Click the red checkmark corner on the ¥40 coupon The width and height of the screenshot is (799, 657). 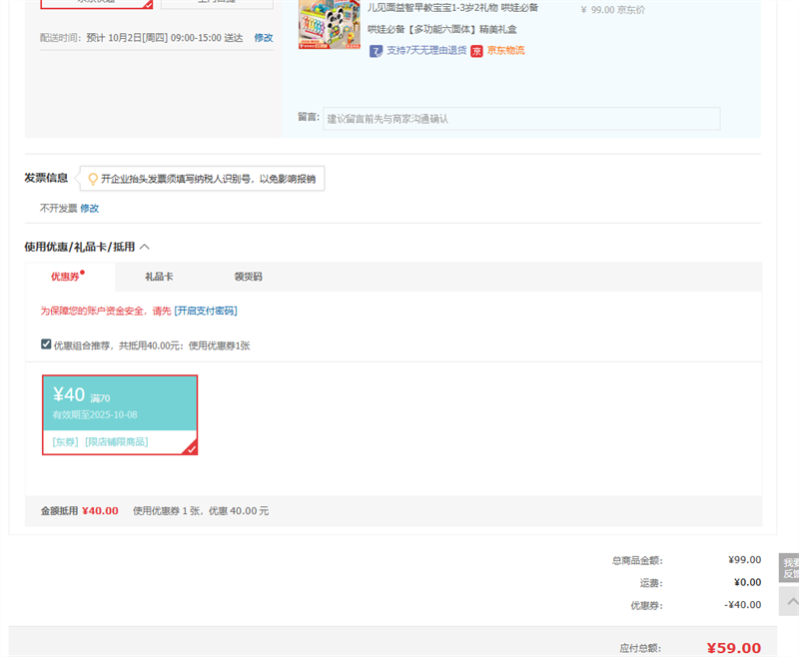tap(191, 448)
